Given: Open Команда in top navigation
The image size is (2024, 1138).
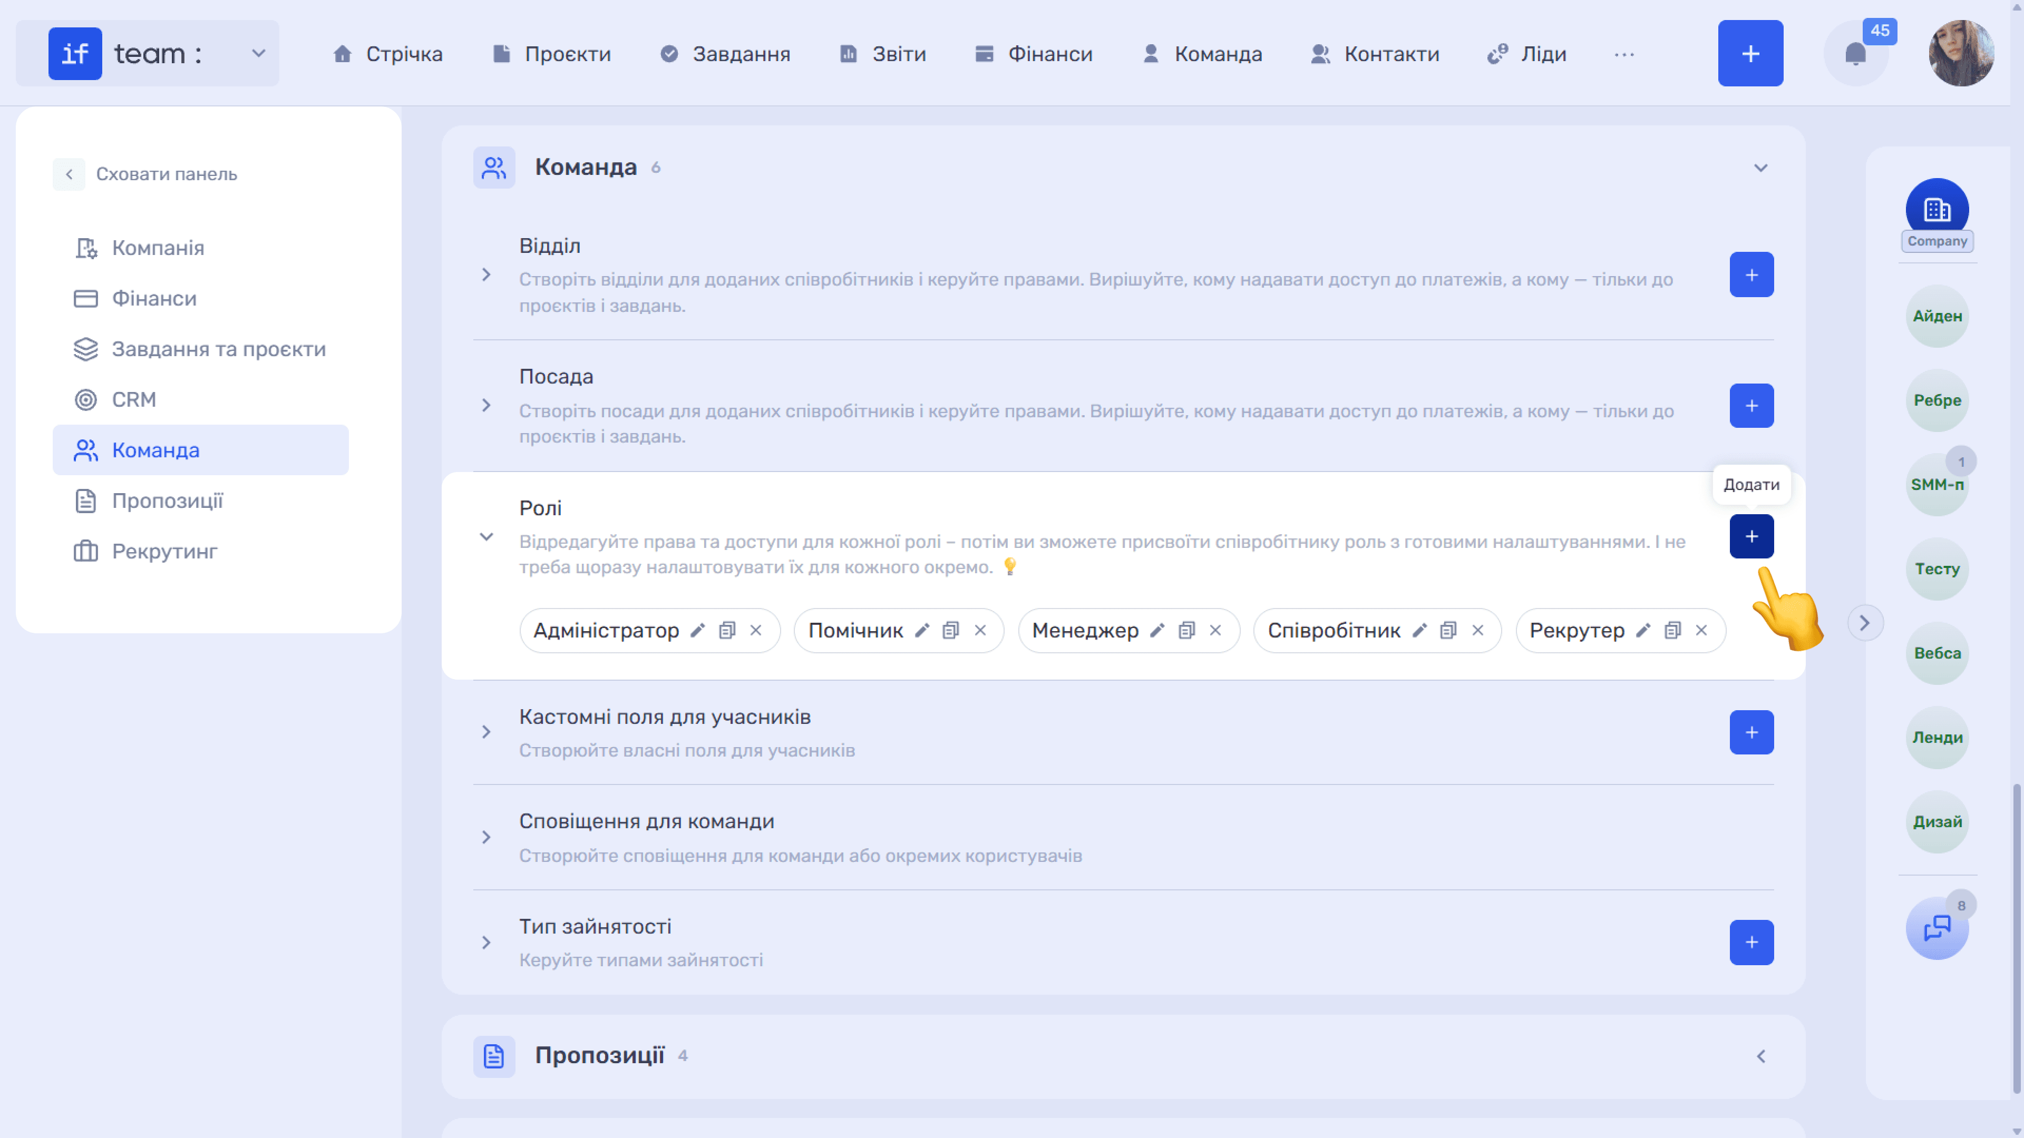Looking at the screenshot, I should [x=1202, y=54].
